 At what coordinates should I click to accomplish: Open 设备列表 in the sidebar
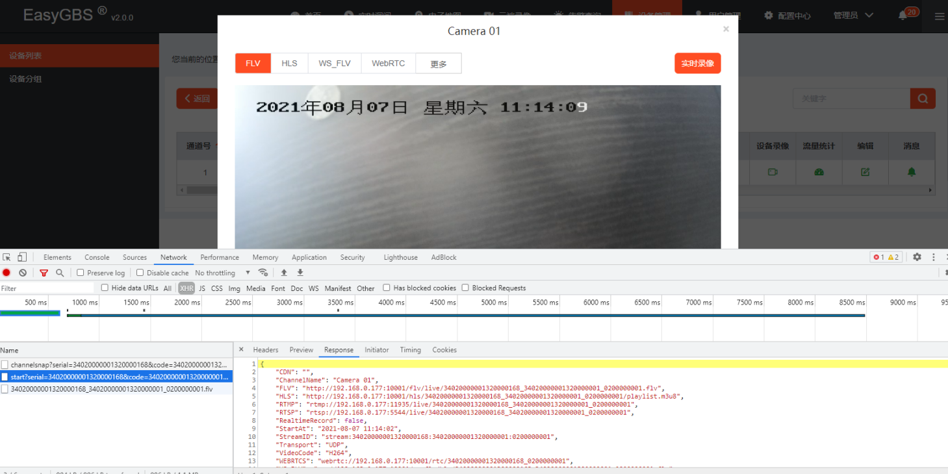pyautogui.click(x=79, y=56)
